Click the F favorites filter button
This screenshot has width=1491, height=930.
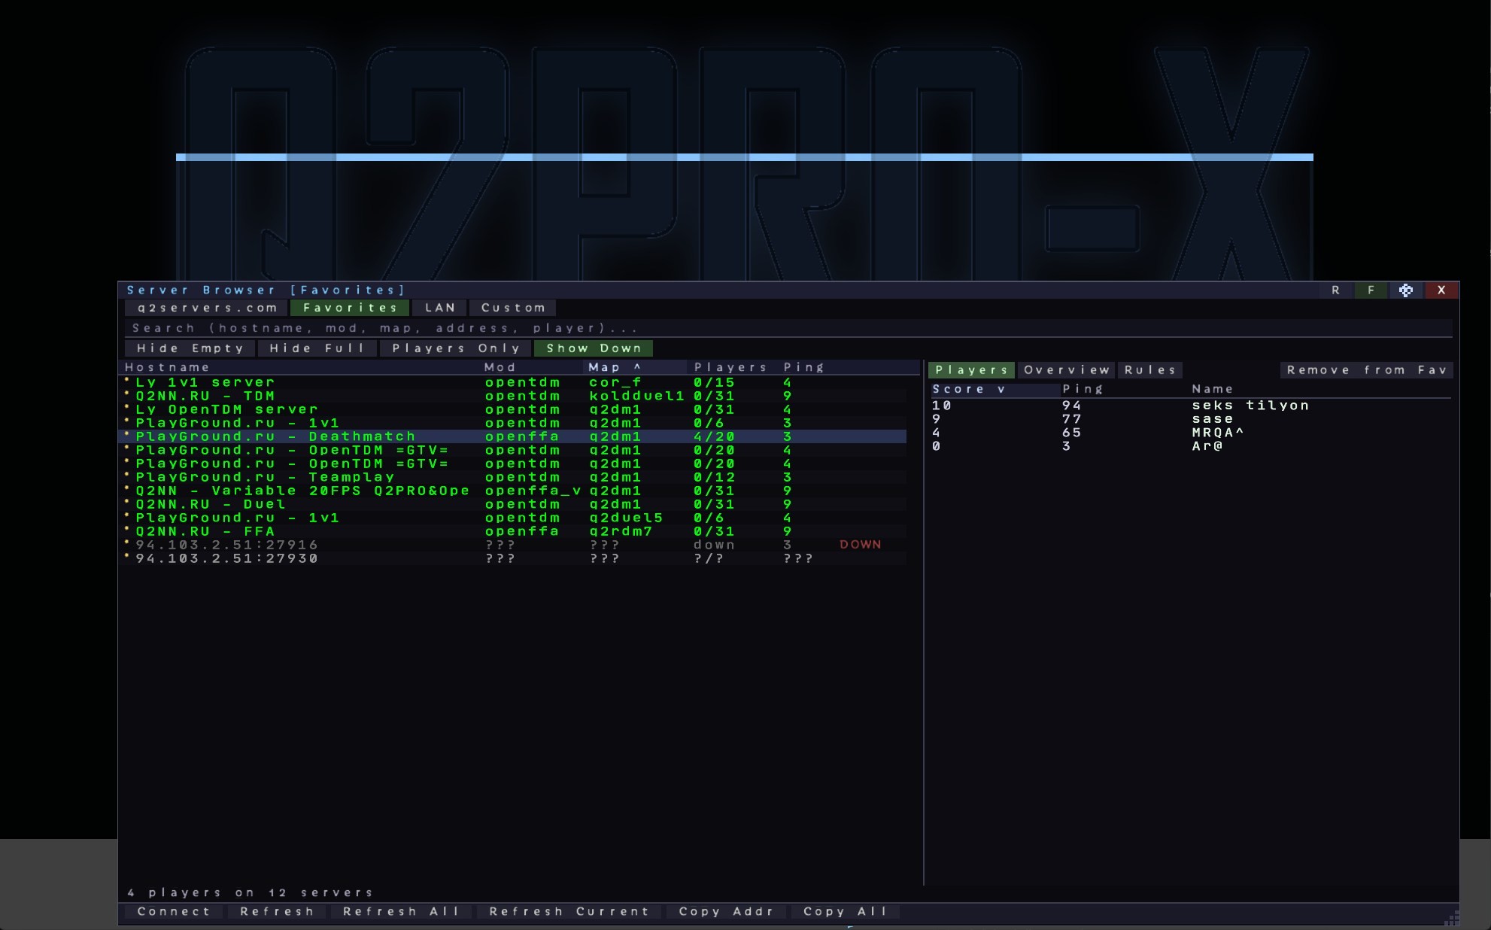tap(1371, 290)
